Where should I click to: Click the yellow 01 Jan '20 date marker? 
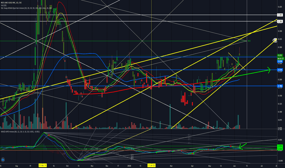151,166
